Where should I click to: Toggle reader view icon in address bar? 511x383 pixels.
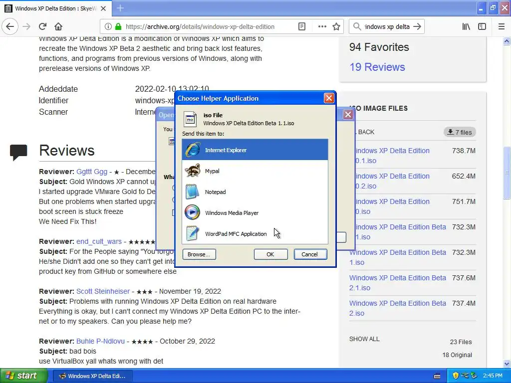click(302, 27)
